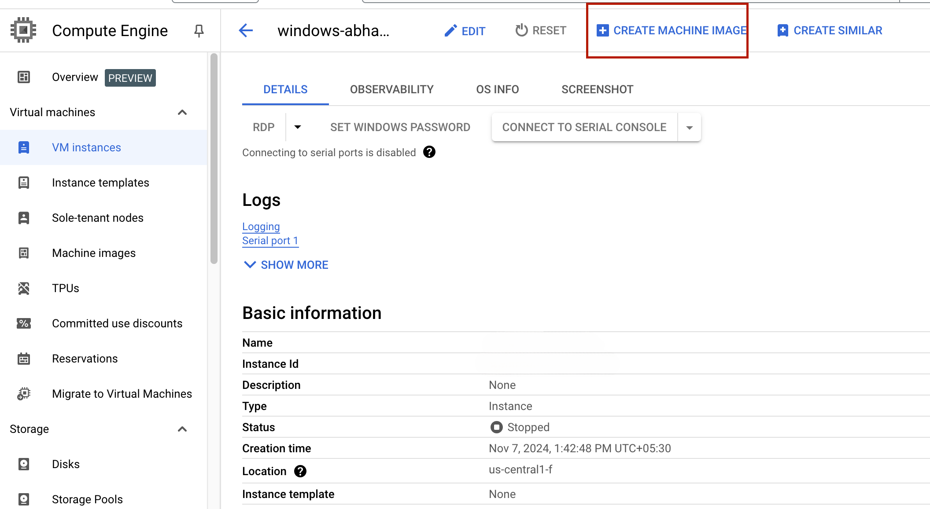Click the serial ports disabled help icon
The height and width of the screenshot is (509, 930).
[x=429, y=152]
